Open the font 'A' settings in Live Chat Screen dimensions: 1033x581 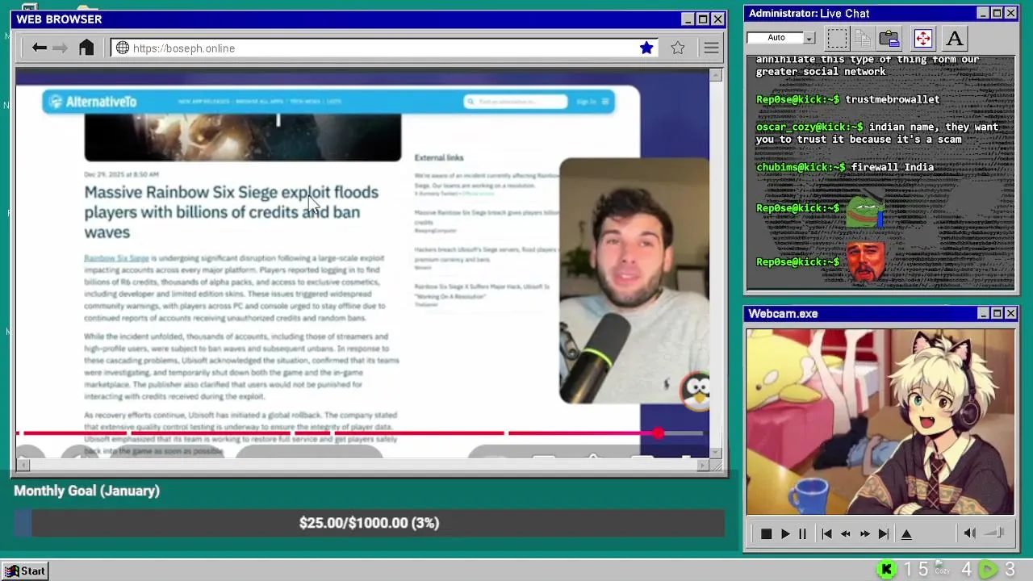(955, 38)
